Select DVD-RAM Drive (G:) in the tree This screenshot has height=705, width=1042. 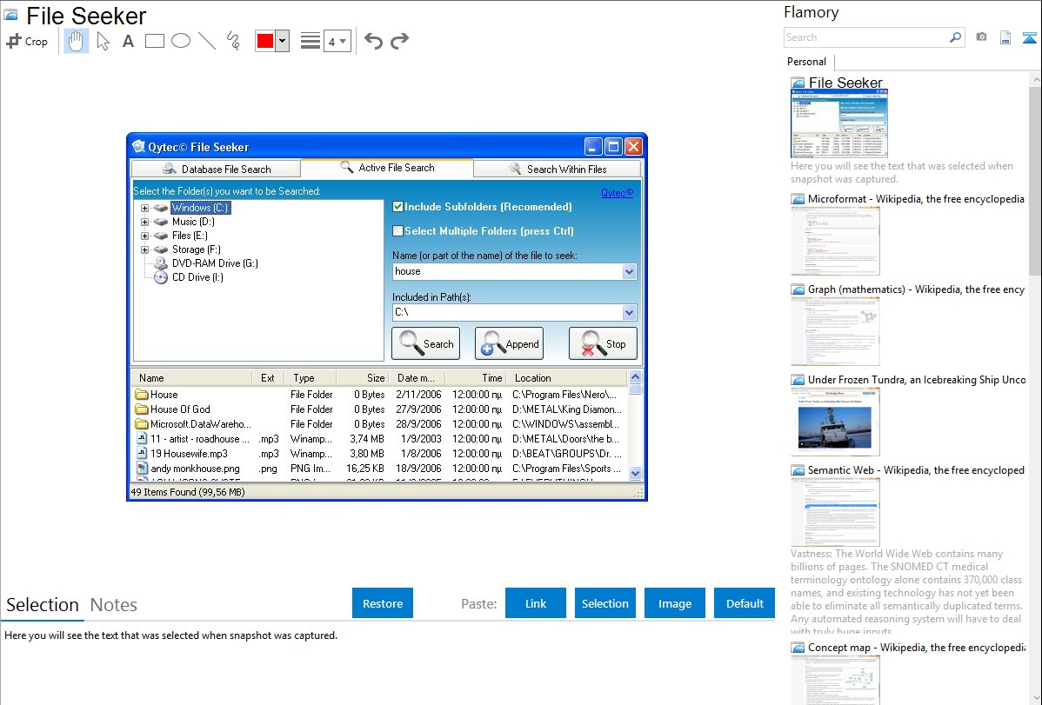click(215, 263)
